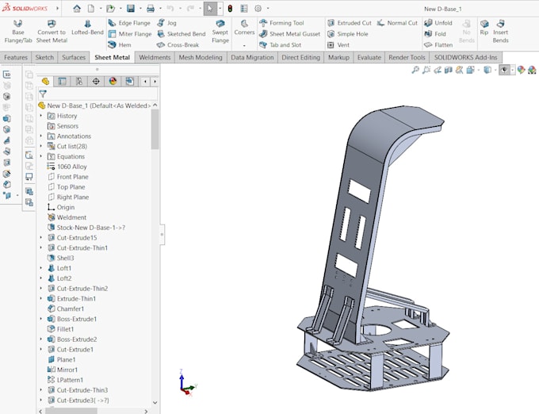This screenshot has width=539, height=414.
Task: Expand the Annotations tree node
Action: pos(41,136)
